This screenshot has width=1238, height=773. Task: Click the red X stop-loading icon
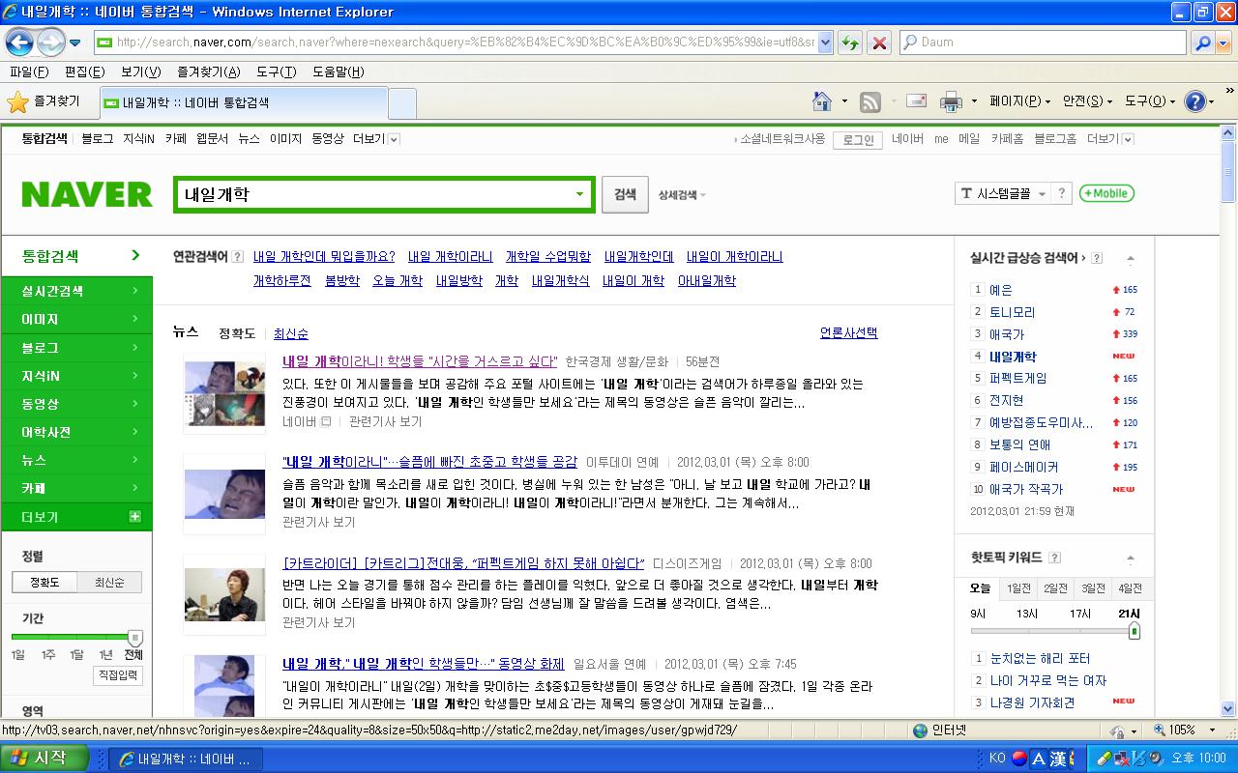coord(879,43)
